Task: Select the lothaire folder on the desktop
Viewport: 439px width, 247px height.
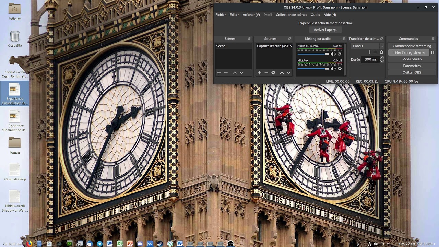Action: 15,12
